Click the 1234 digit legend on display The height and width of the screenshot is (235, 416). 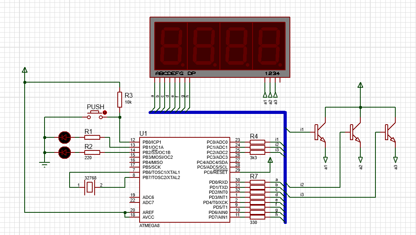click(x=272, y=73)
